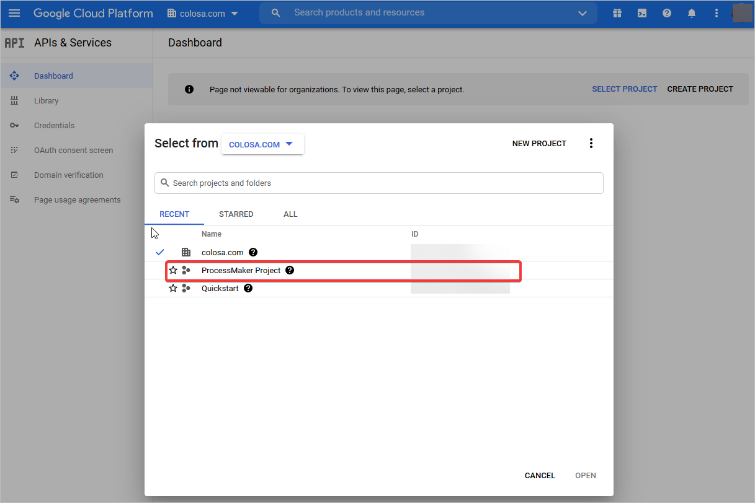Open the help question mark icon in header
The width and height of the screenshot is (755, 503).
[x=667, y=13]
